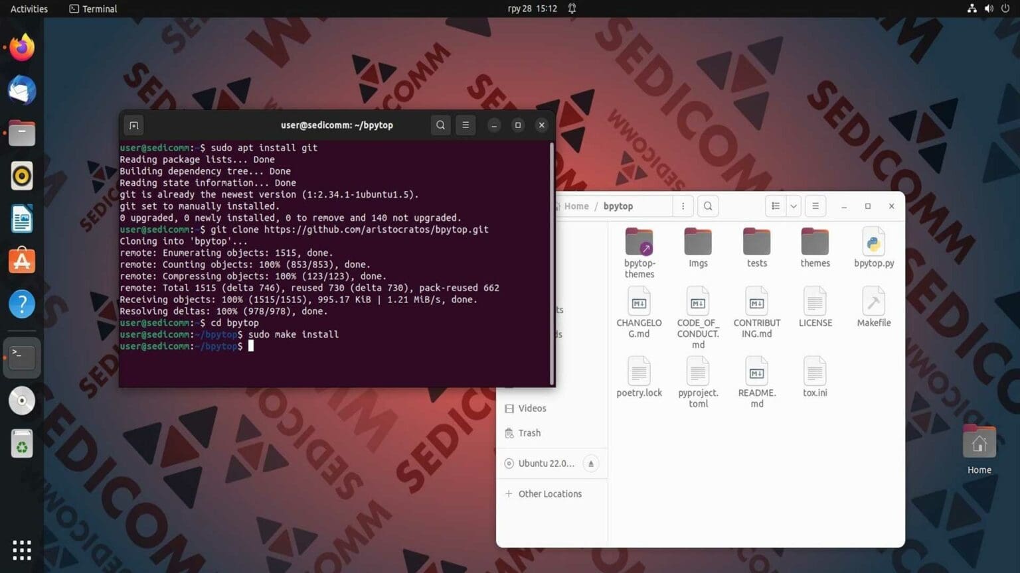Viewport: 1020px width, 573px height.
Task: Open Firefox from the dock
Action: (22, 48)
